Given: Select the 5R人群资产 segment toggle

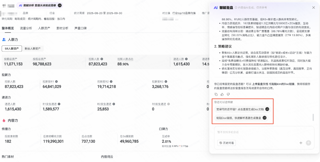Looking at the screenshot, I should 12,49.
